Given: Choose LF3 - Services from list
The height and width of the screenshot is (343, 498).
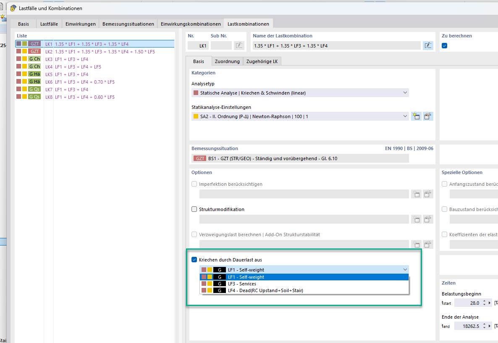Looking at the screenshot, I should (304, 284).
